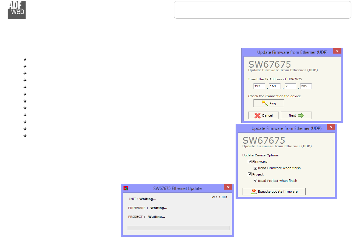Click the red X Cancel icon
Viewport: 364px width, 250px height.
pyautogui.click(x=257, y=115)
